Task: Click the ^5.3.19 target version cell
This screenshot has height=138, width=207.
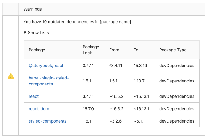Action: [x=140, y=66]
